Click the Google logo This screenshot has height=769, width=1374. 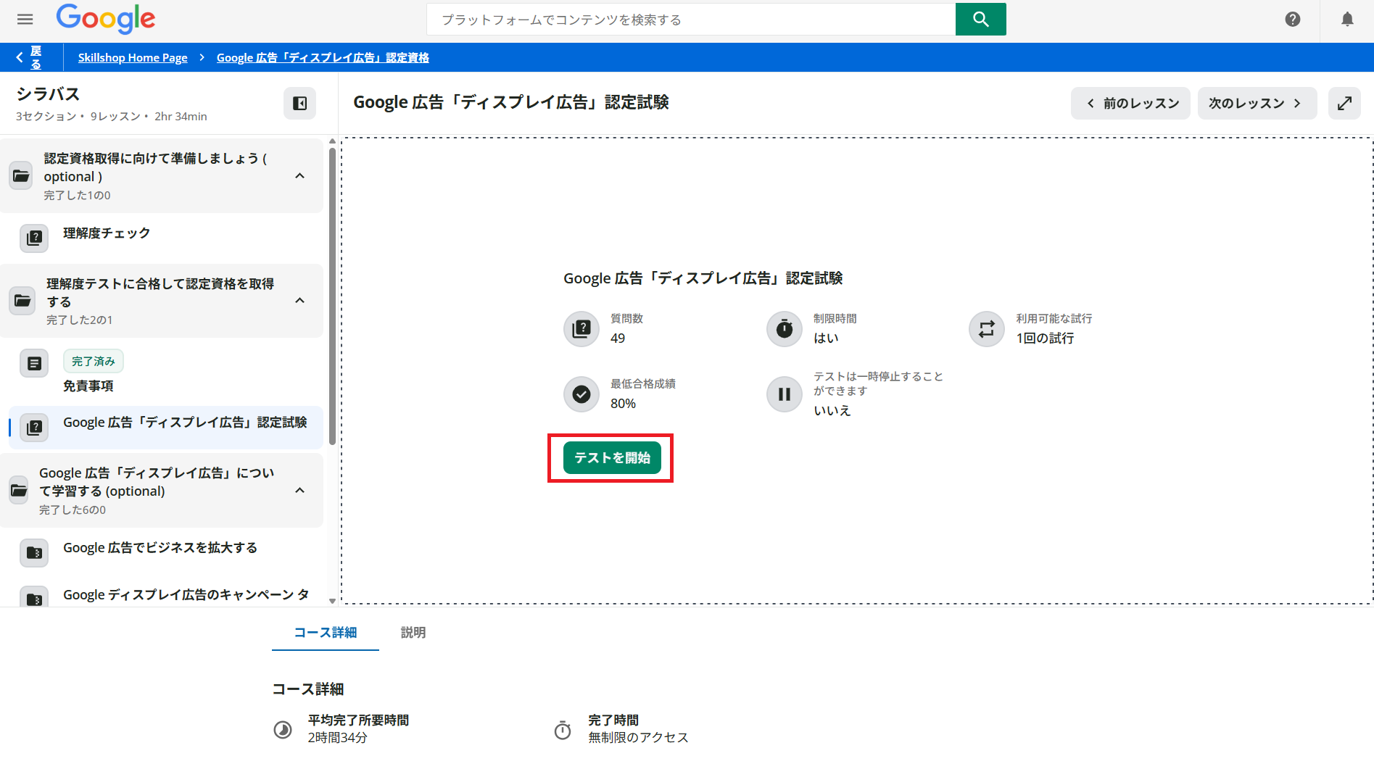pyautogui.click(x=106, y=19)
